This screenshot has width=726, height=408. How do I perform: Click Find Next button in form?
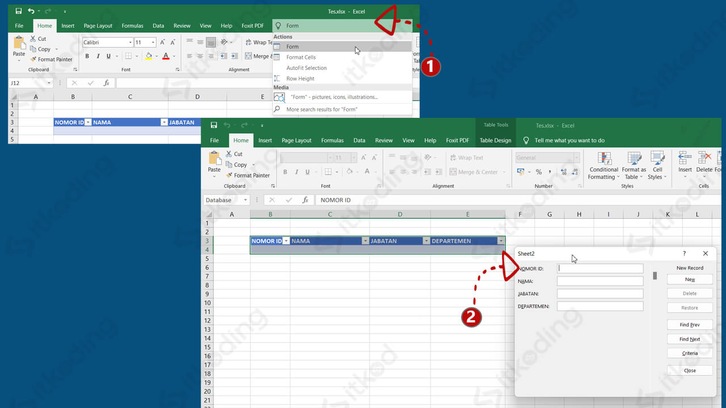click(690, 339)
